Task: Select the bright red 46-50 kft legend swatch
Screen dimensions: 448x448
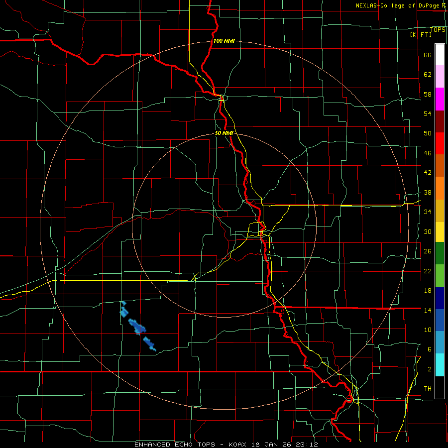Action: (440, 143)
